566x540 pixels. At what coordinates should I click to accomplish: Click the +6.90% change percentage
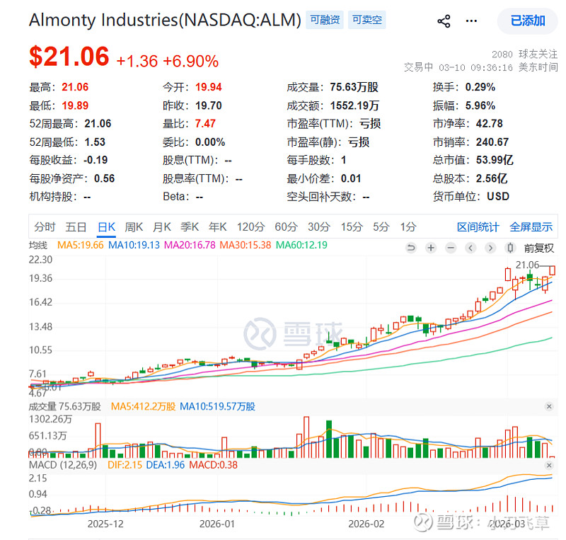point(190,61)
